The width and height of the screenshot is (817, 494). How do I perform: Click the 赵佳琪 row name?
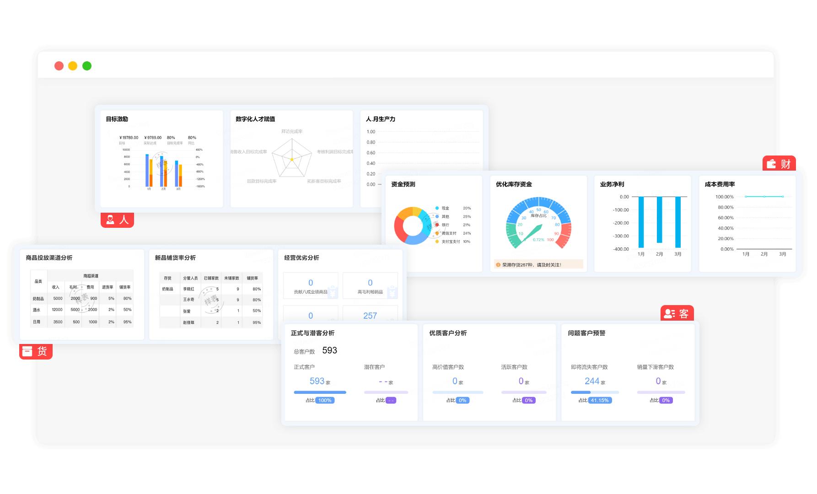tap(188, 322)
